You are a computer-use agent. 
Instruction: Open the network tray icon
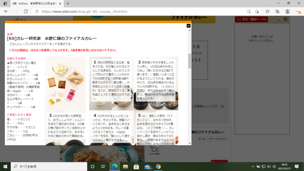click(x=264, y=167)
